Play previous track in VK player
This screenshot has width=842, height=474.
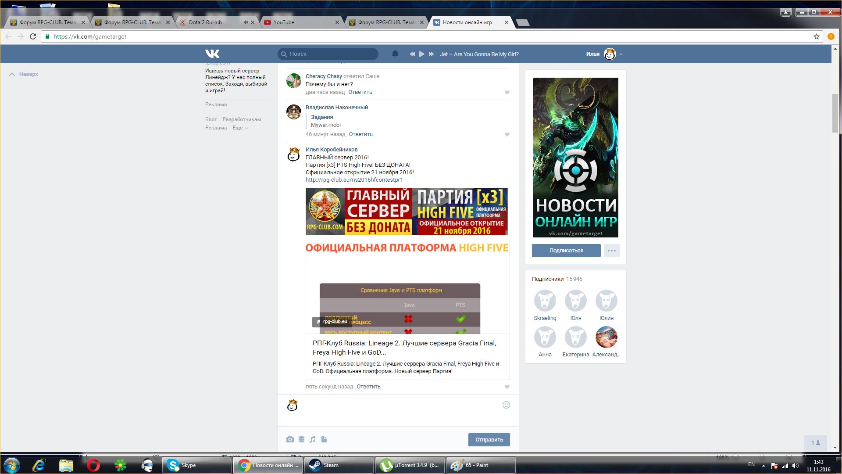(x=412, y=54)
